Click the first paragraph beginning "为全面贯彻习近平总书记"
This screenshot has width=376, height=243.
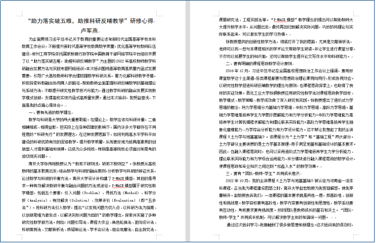(x=89, y=73)
